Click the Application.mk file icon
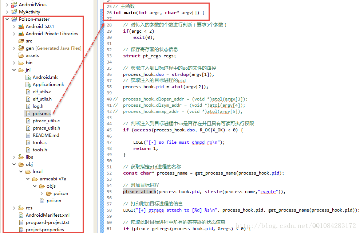The image size is (360, 233). (28, 85)
